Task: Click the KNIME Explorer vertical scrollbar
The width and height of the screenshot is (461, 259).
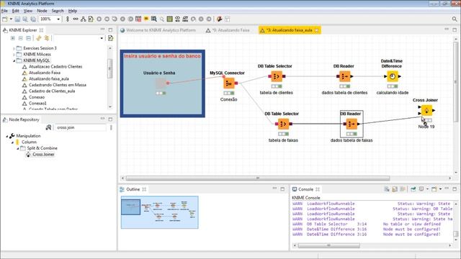Action: pos(109,68)
